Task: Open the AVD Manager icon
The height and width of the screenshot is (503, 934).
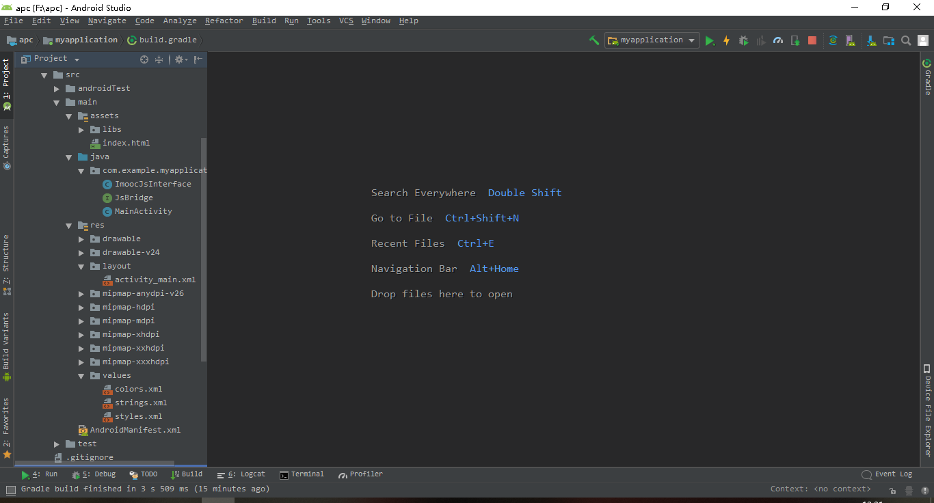Action: coord(850,40)
